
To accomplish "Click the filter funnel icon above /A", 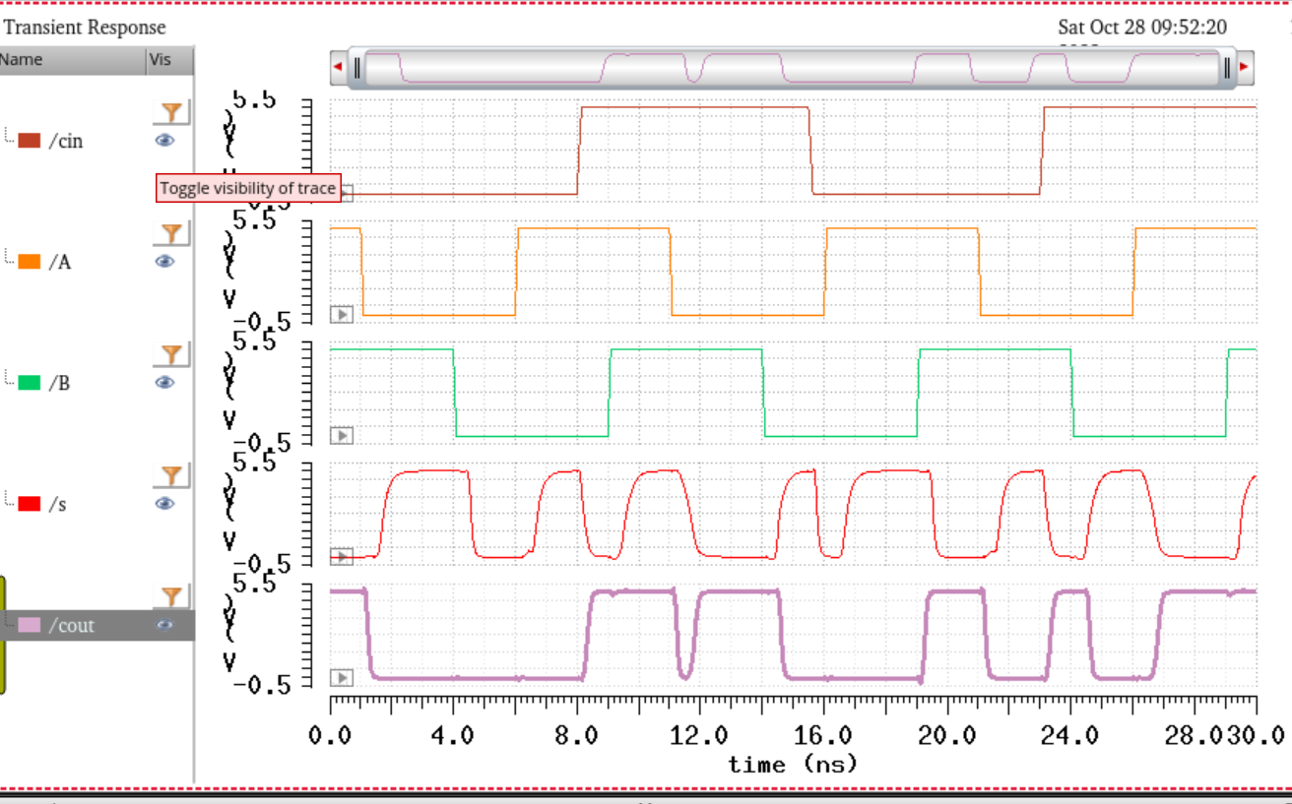I will pyautogui.click(x=171, y=232).
